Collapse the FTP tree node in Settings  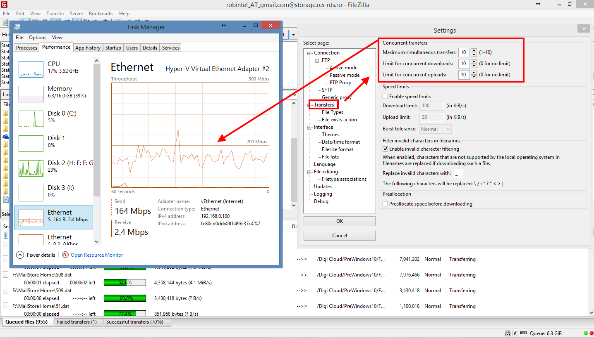317,60
